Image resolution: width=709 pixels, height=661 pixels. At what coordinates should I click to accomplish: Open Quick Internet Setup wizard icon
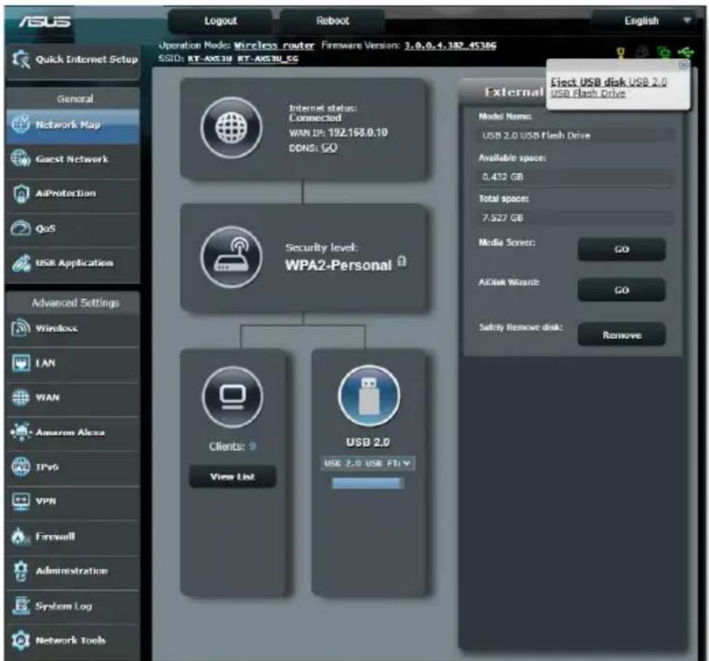[x=21, y=59]
